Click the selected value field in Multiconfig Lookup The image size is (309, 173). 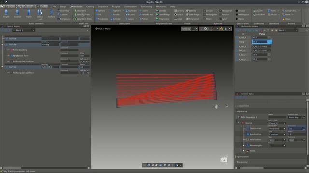click(x=260, y=42)
